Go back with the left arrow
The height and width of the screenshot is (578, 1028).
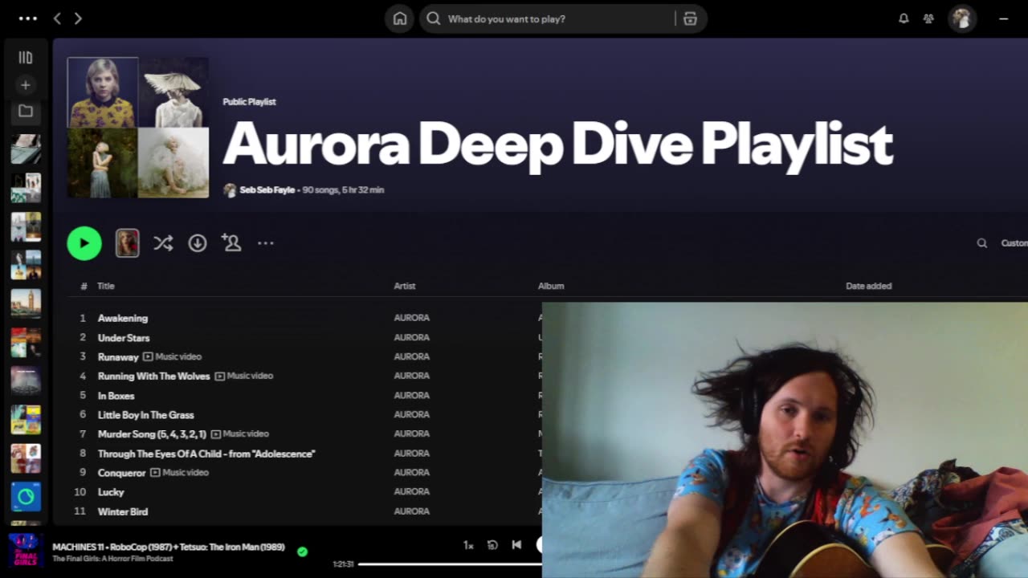(x=57, y=18)
